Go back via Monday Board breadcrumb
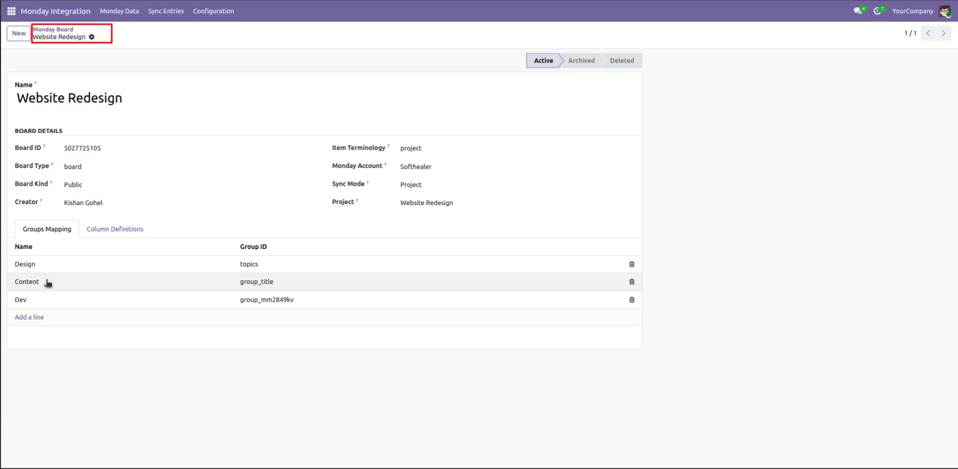The image size is (958, 469). [x=53, y=29]
